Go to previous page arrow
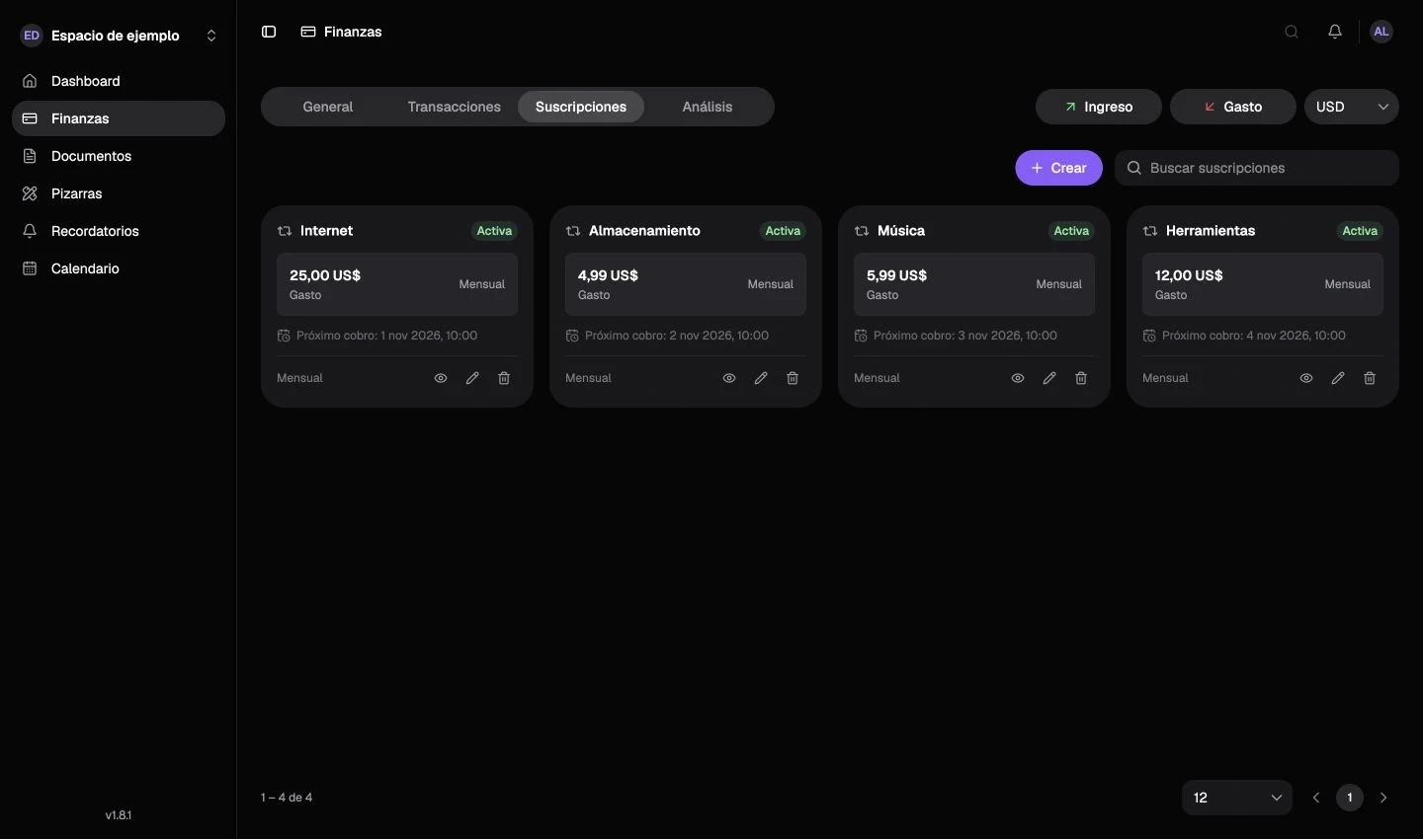 click(1316, 798)
